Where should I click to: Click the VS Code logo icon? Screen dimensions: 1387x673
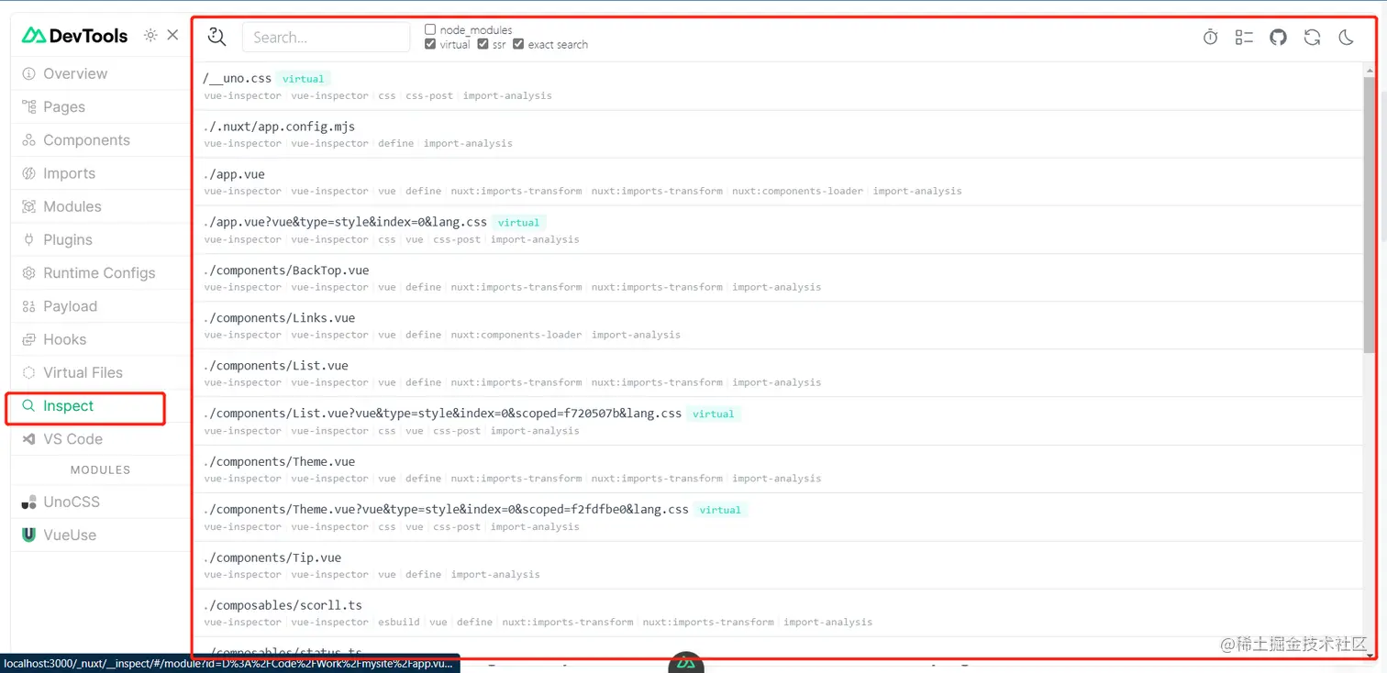(x=29, y=439)
